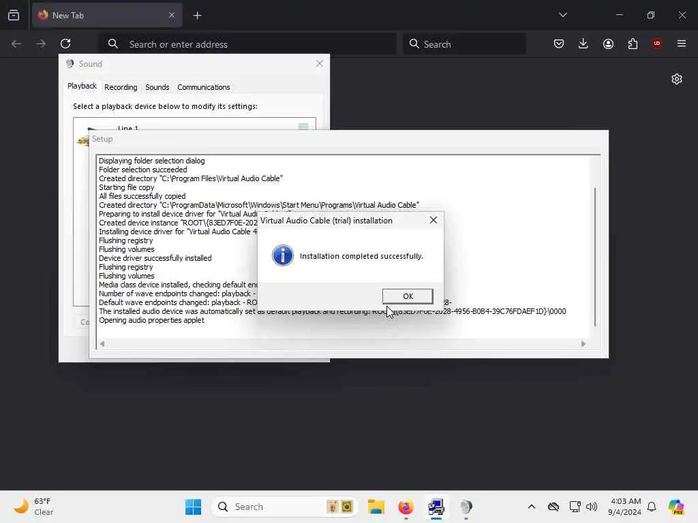Open the weather widget on taskbar

(x=34, y=507)
